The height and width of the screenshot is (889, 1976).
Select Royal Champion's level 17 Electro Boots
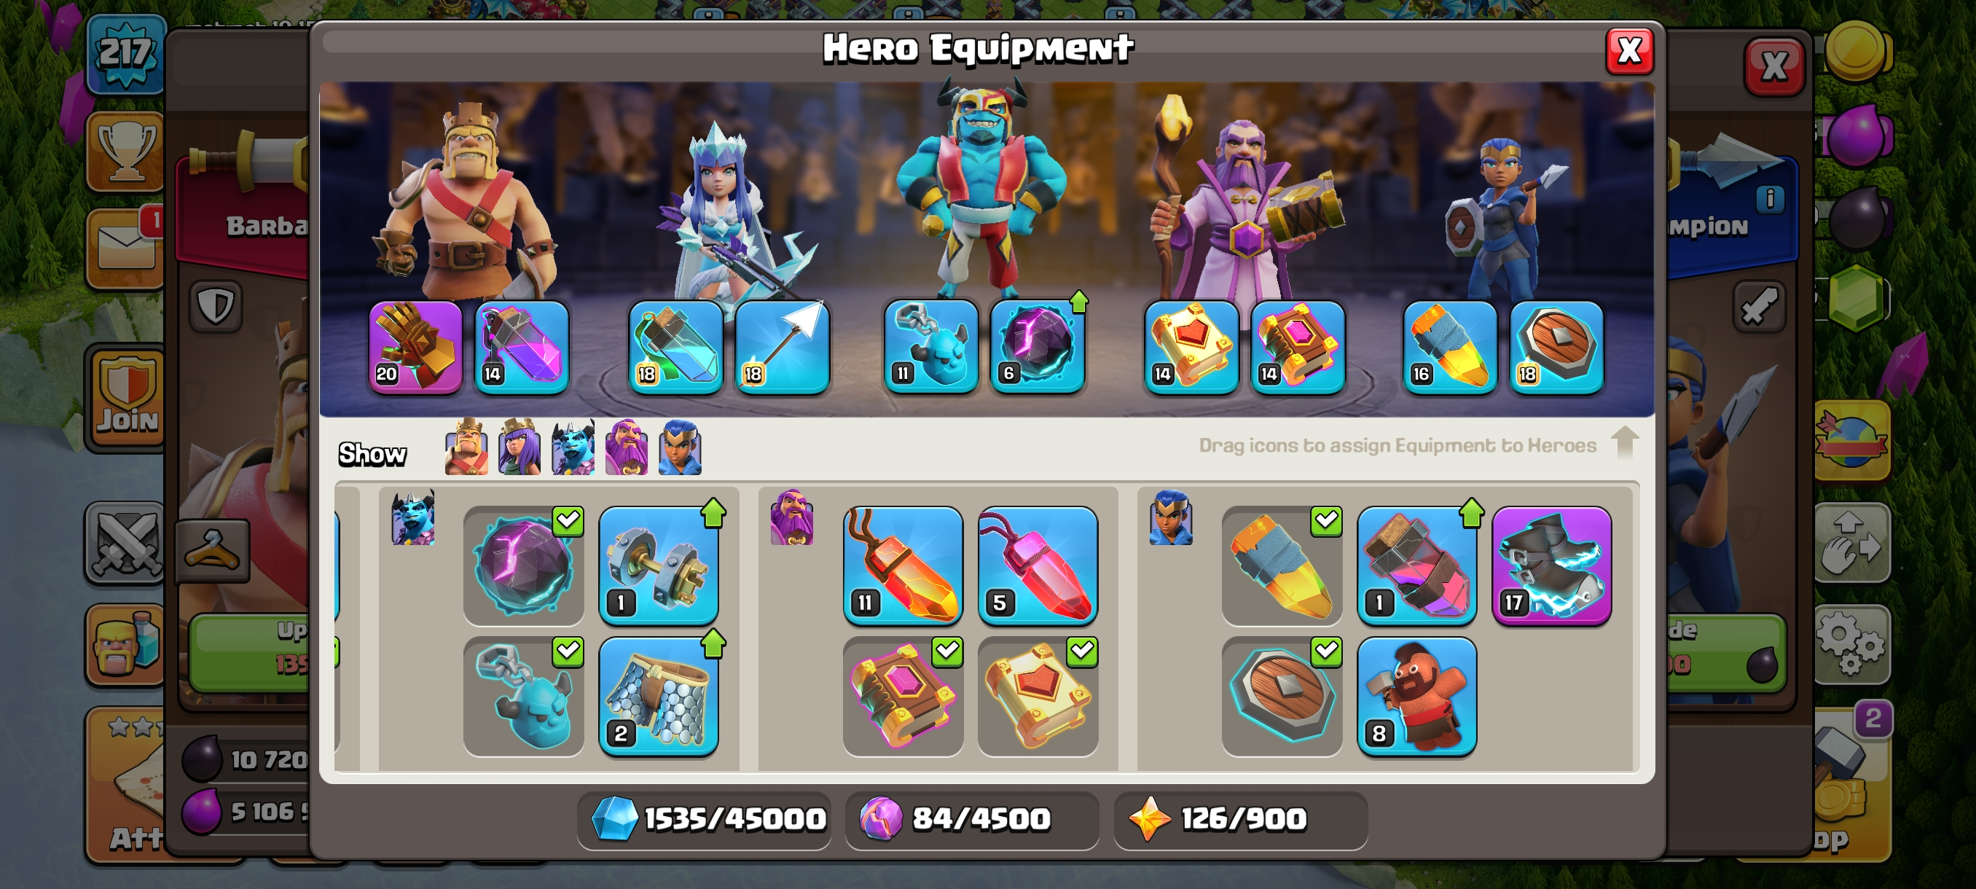[x=1551, y=565]
